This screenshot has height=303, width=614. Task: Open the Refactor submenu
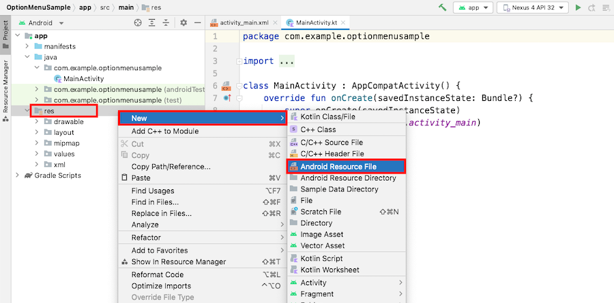(203, 238)
